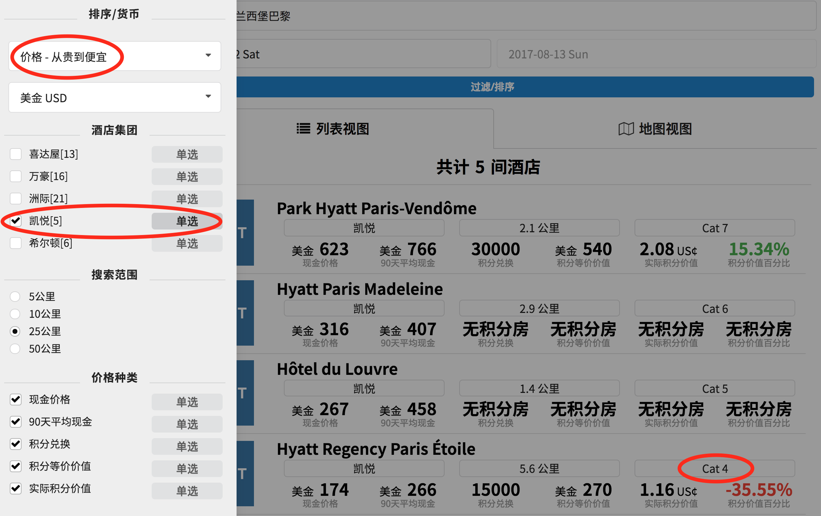Select the 10公里 search range

point(15,314)
